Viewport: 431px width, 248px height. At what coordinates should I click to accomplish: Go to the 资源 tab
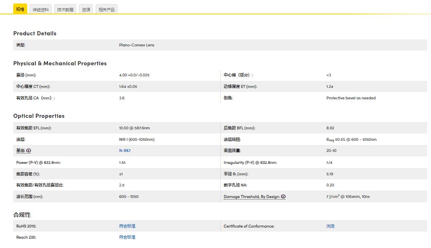86,9
